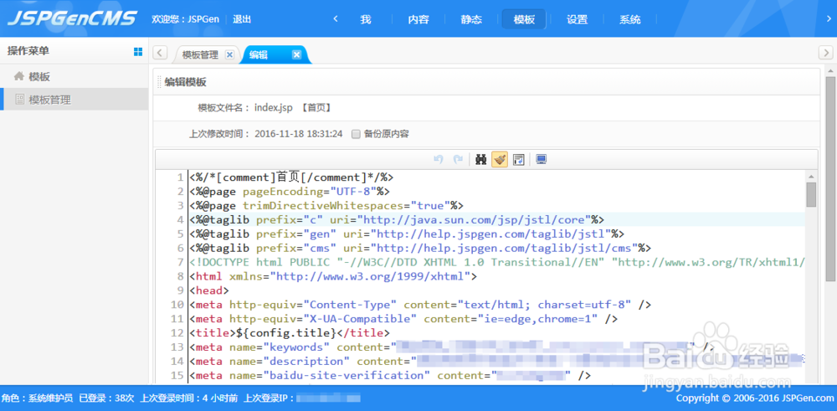Click the trimDirectiveWhitespaces code line
This screenshot has height=411, width=837.
pos(326,206)
